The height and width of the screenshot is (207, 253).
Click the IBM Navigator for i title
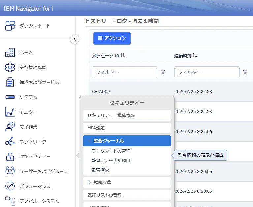pyautogui.click(x=28, y=9)
